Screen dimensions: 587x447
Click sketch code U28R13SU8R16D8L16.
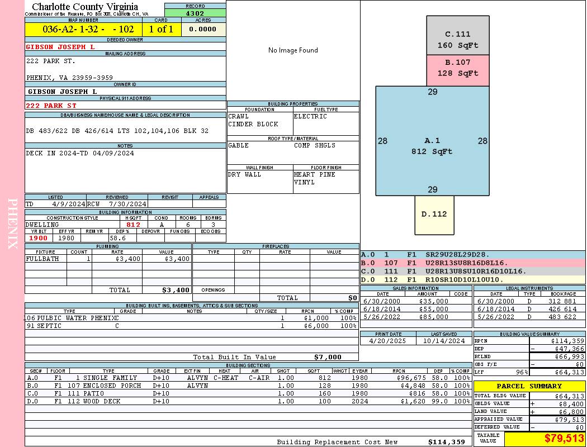(466, 263)
